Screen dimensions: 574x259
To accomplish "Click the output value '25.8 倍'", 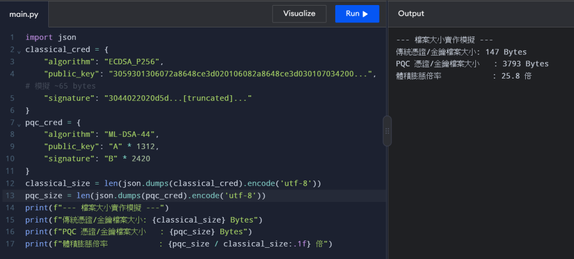I will point(517,76).
